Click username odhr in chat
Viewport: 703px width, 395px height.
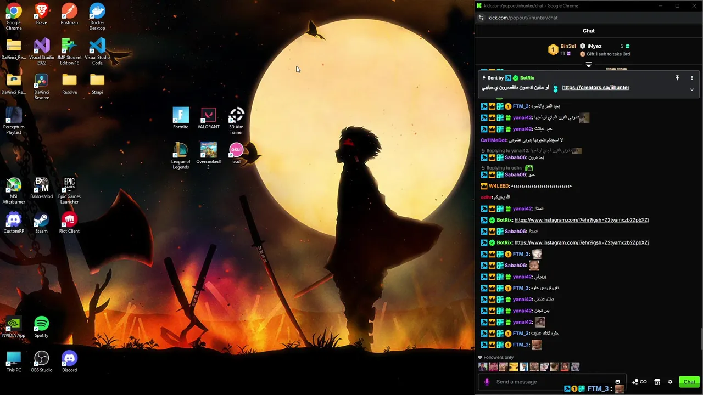486,197
